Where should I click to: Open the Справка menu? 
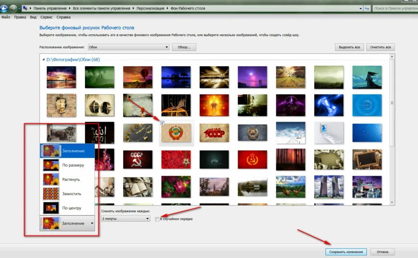tap(63, 17)
